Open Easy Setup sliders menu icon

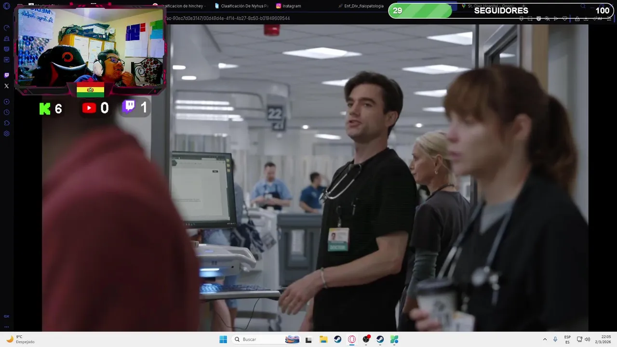(609, 18)
